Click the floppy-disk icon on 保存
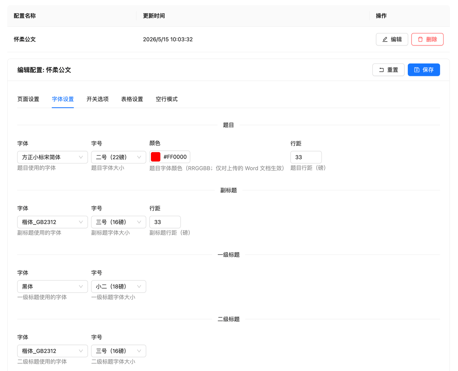This screenshot has width=458, height=371. pyautogui.click(x=417, y=70)
